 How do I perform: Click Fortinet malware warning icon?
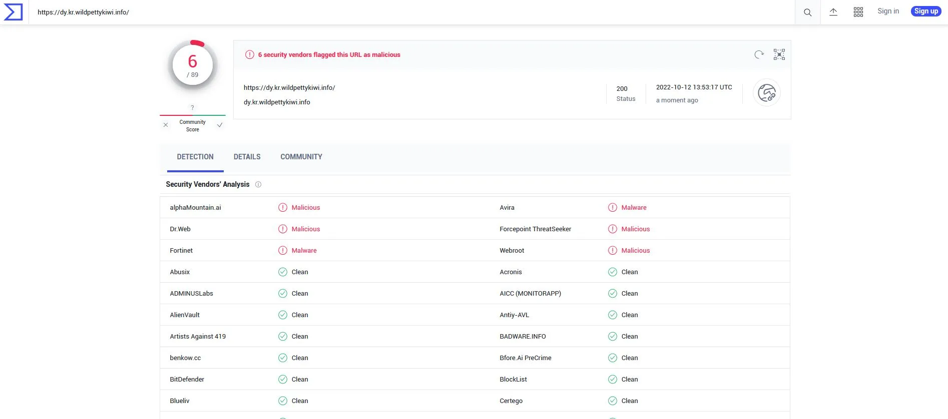283,250
